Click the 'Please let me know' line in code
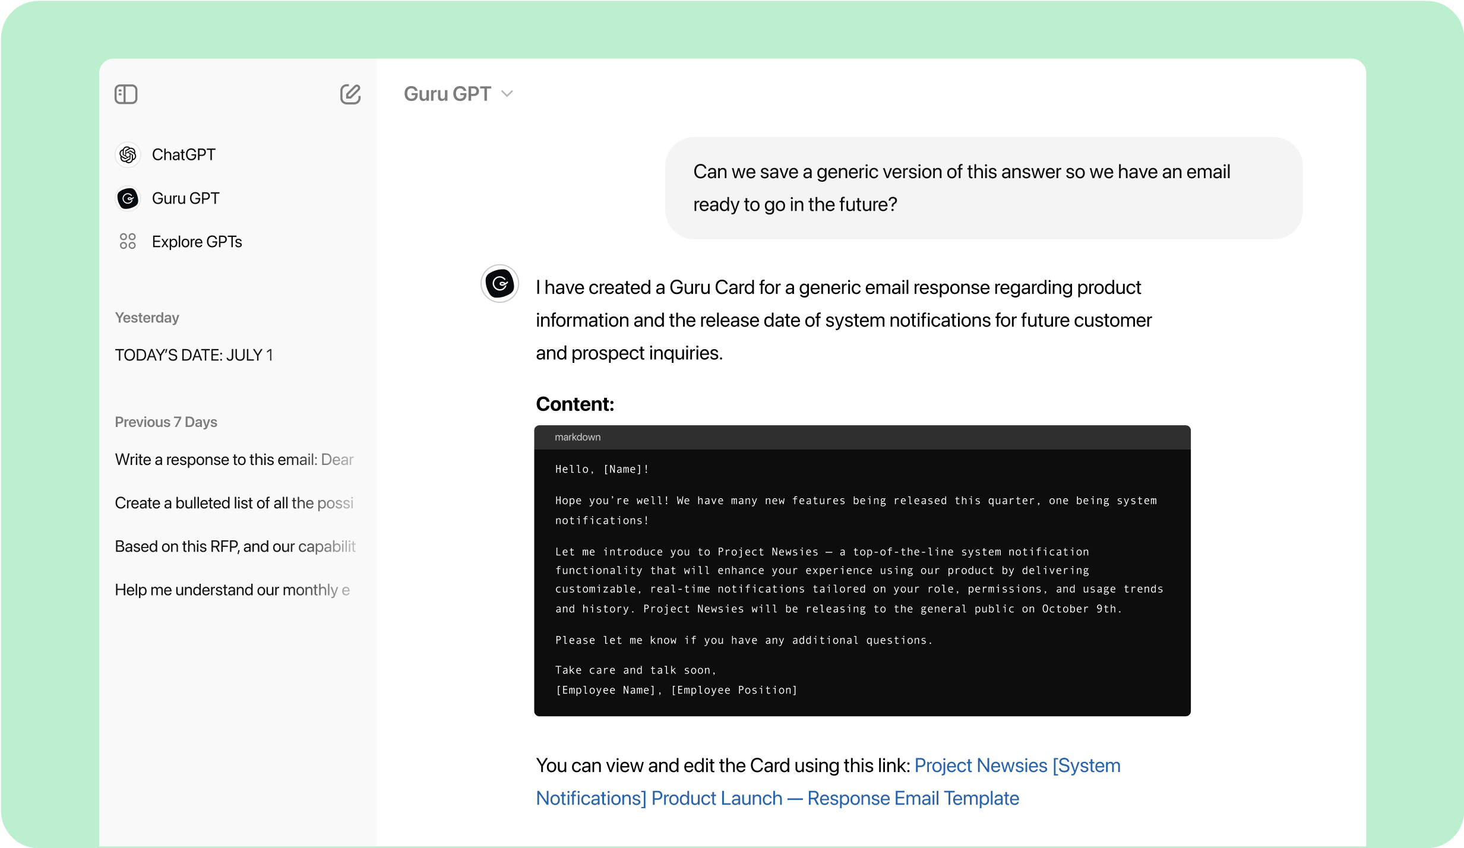Image resolution: width=1464 pixels, height=848 pixels. [x=744, y=640]
